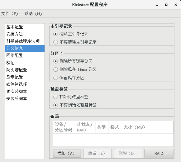Click the 挂载点/RAID column header

click(85, 127)
